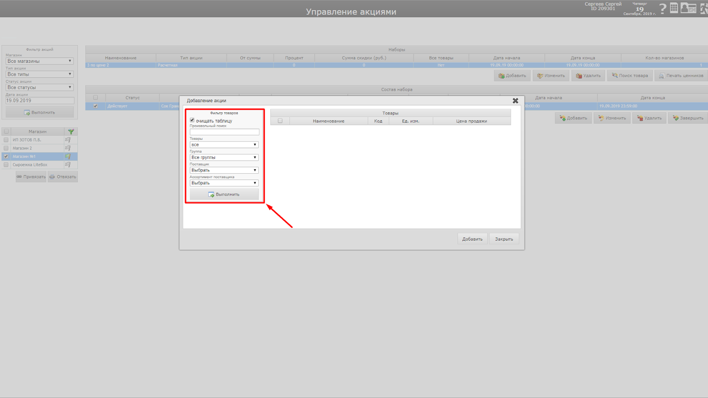Click the flag icon for Сыроежка LiteBox
This screenshot has height=398, width=708.
tap(68, 165)
